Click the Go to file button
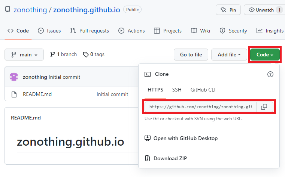Screen dimensions: 285x177 (191, 55)
